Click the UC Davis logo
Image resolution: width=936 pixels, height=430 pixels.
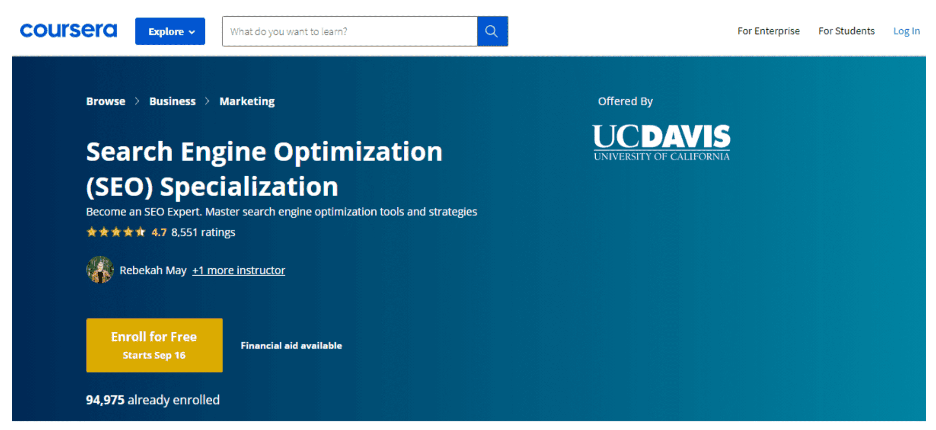pyautogui.click(x=661, y=143)
